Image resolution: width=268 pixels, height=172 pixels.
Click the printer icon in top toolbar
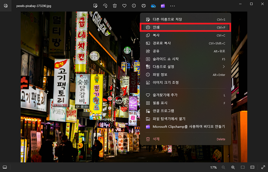click(x=144, y=6)
